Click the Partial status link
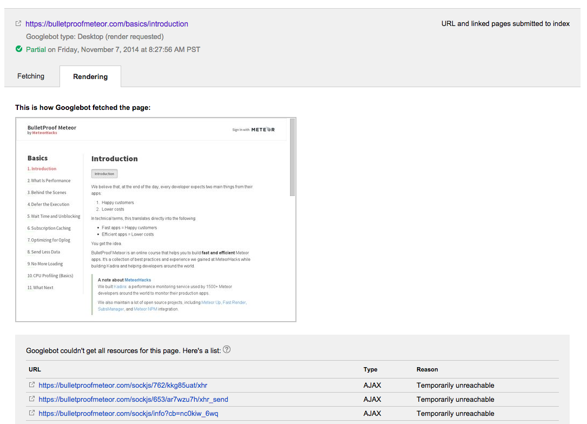 point(36,49)
